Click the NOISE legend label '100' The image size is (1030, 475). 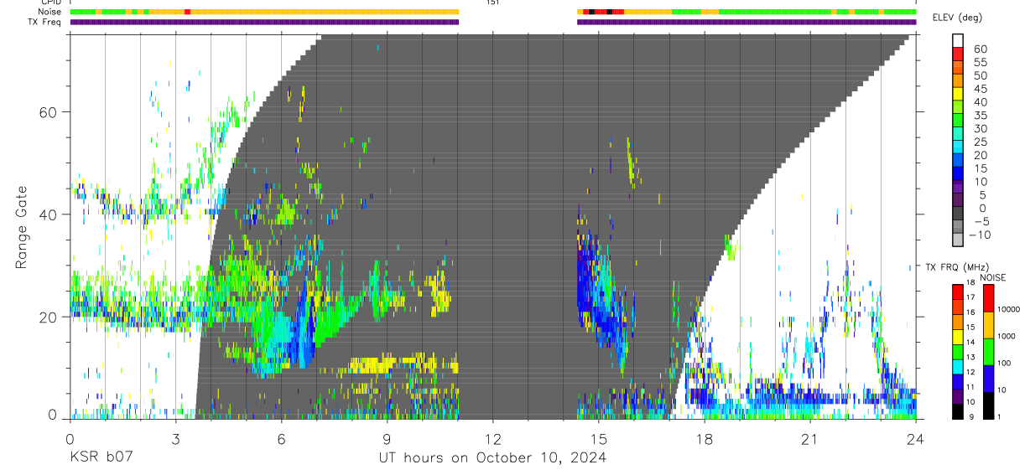[x=1005, y=364]
